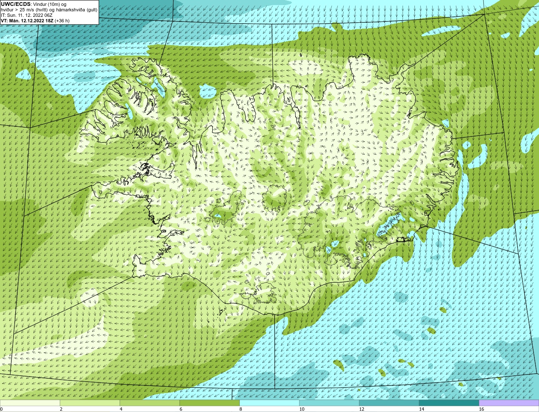Click the 0–2 m/s palest legend color segment
This screenshot has width=539, height=412.
pyautogui.click(x=30, y=403)
